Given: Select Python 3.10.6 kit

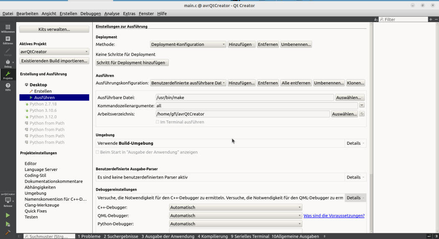Looking at the screenshot, I should tap(43, 111).
